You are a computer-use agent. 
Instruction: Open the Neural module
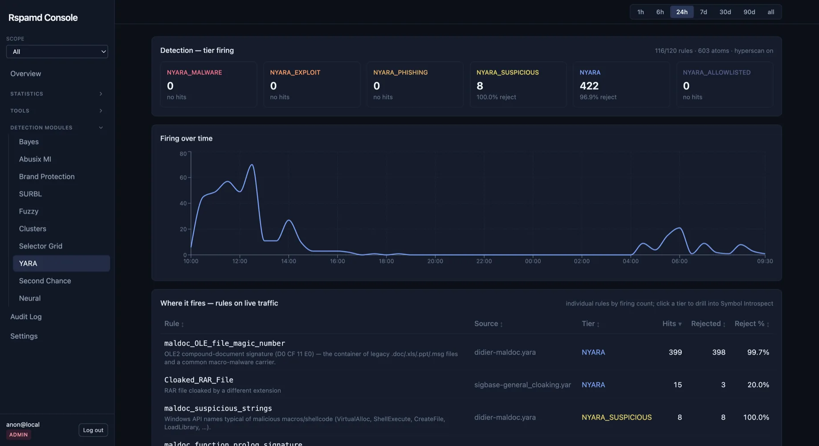coord(61,298)
